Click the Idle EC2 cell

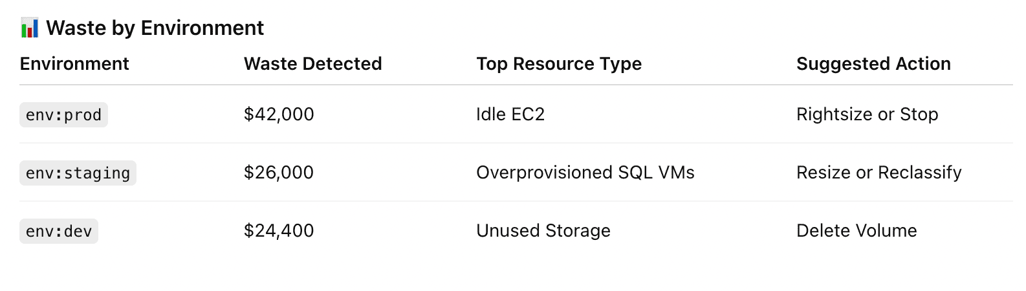tap(510, 114)
